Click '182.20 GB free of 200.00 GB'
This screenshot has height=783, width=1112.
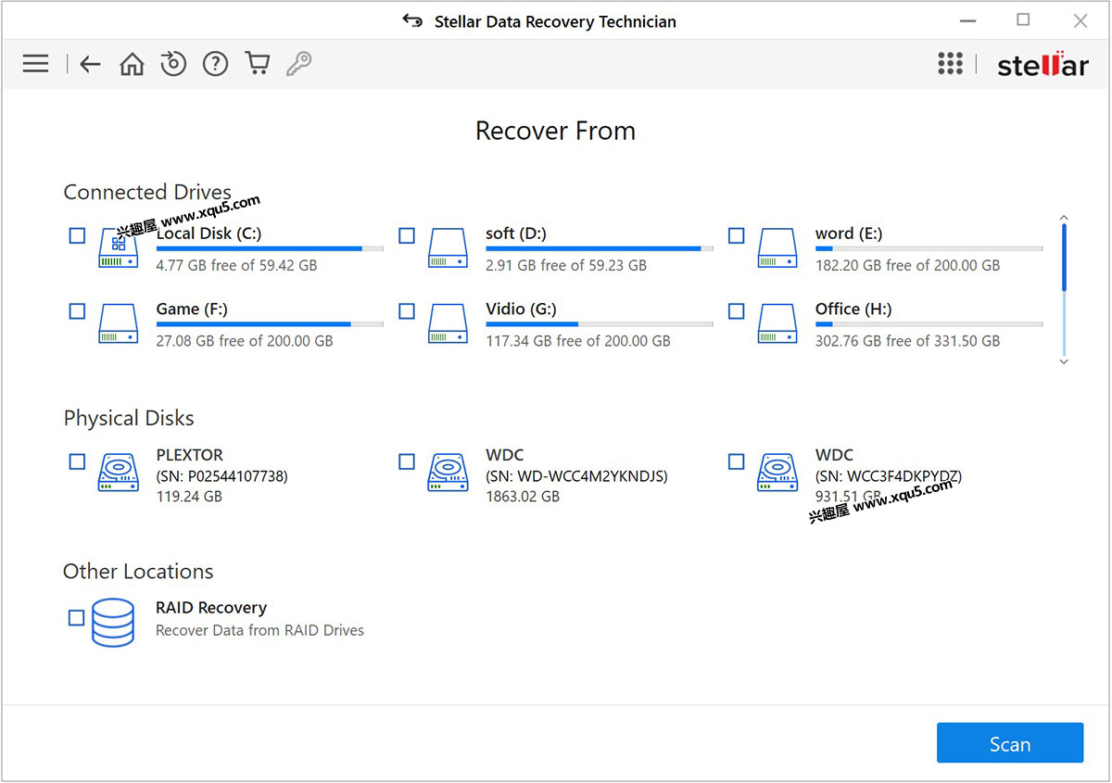[x=907, y=265]
